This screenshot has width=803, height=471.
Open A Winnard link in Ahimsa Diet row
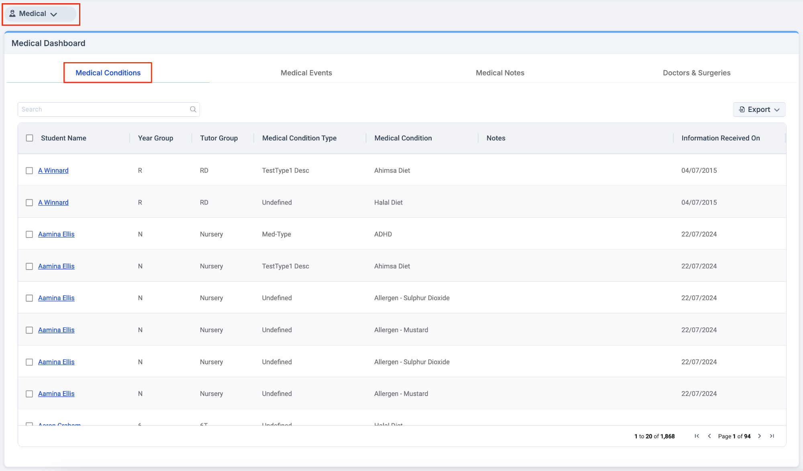[53, 171]
